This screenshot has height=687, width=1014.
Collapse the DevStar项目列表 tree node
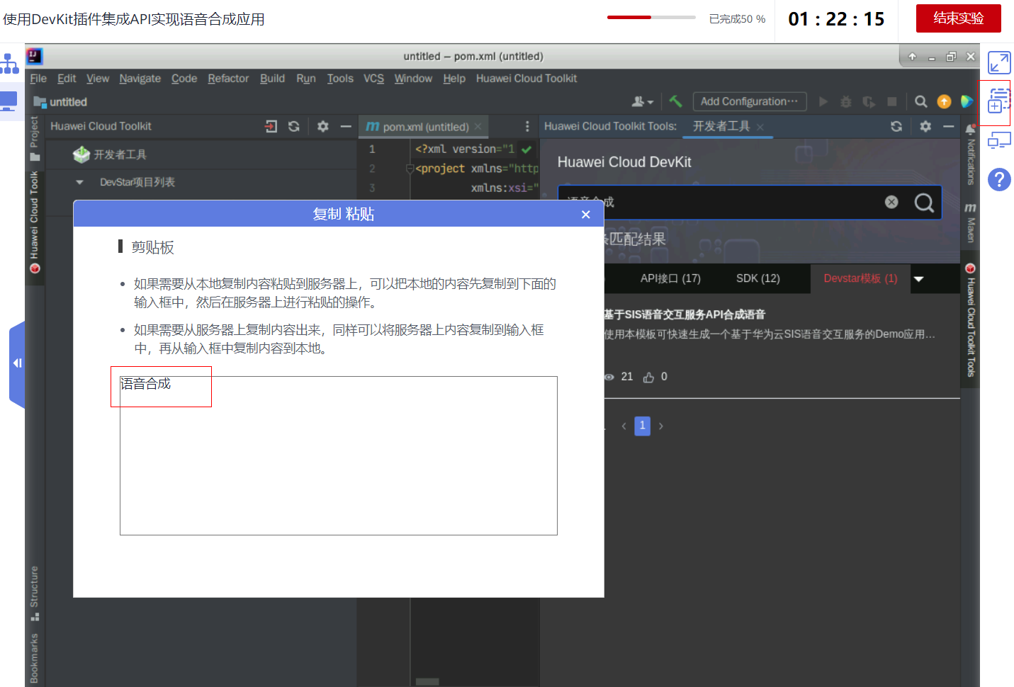click(79, 183)
